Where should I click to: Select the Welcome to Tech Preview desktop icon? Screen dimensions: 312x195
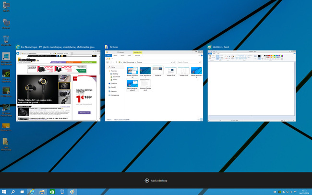tap(6, 59)
